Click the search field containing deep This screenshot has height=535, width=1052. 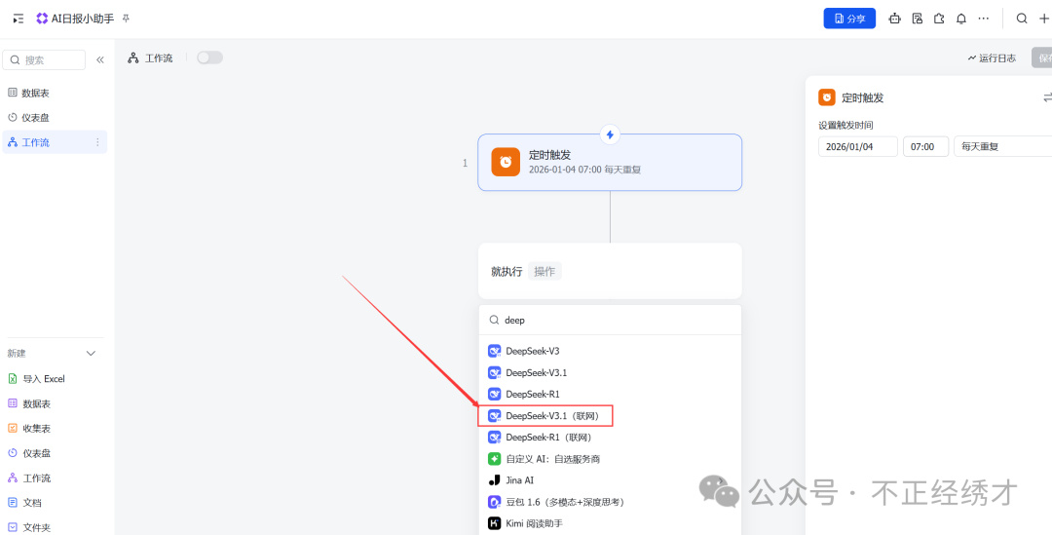coord(610,321)
